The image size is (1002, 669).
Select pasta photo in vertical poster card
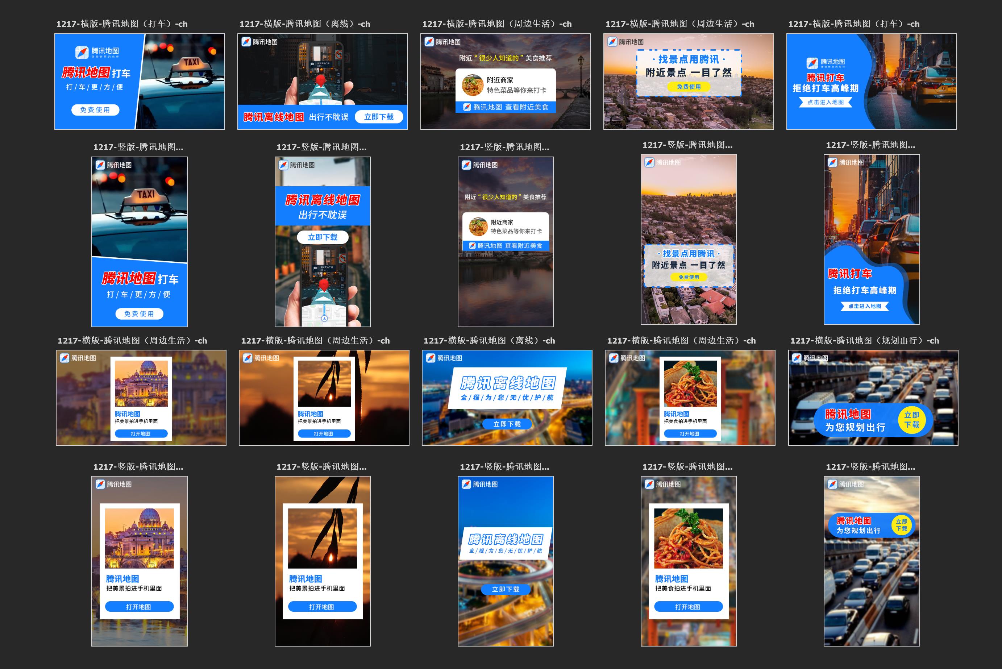tap(688, 539)
